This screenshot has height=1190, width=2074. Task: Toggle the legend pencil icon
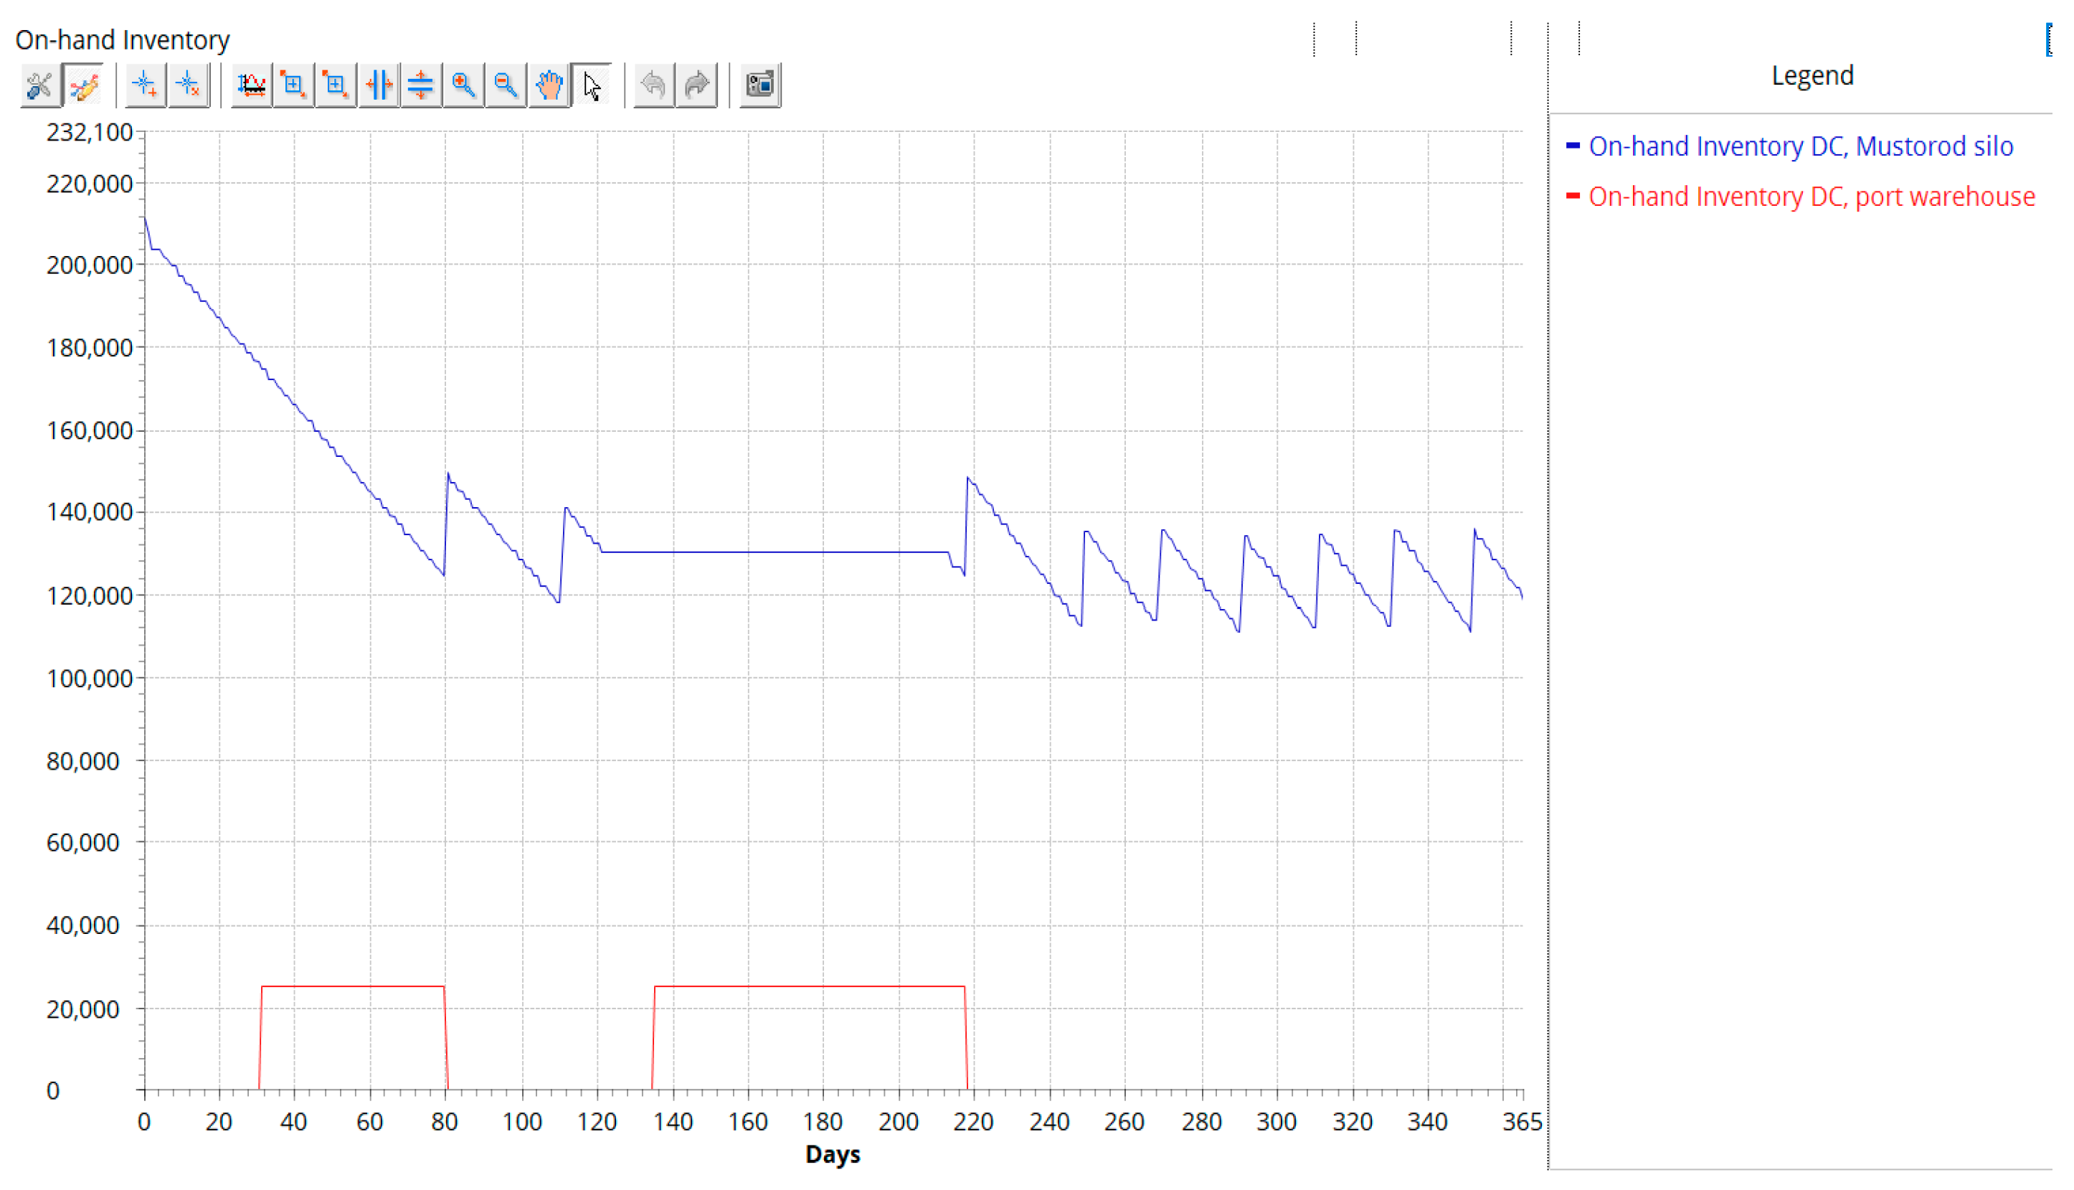click(83, 85)
